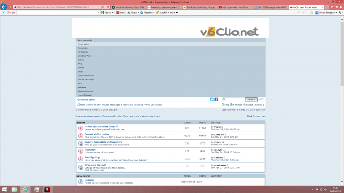The width and height of the screenshot is (344, 193).
Task: Switch to Metal stud partition system tab
Action: click(164, 7)
